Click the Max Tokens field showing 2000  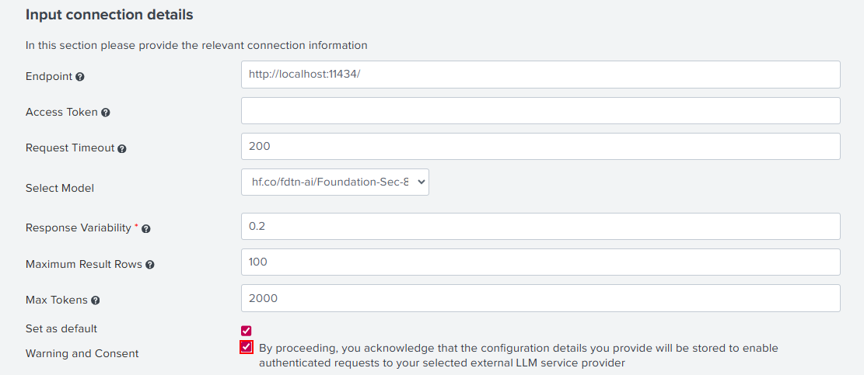click(x=540, y=298)
